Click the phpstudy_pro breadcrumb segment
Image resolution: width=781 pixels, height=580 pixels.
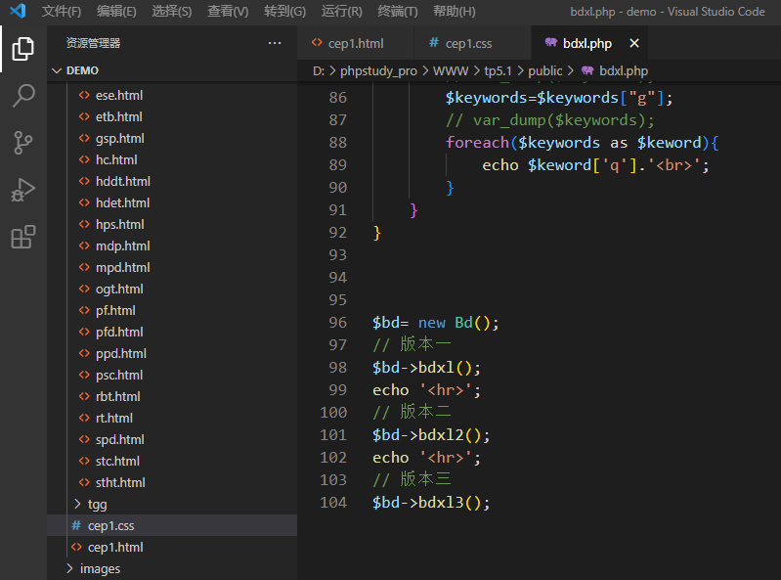[378, 71]
